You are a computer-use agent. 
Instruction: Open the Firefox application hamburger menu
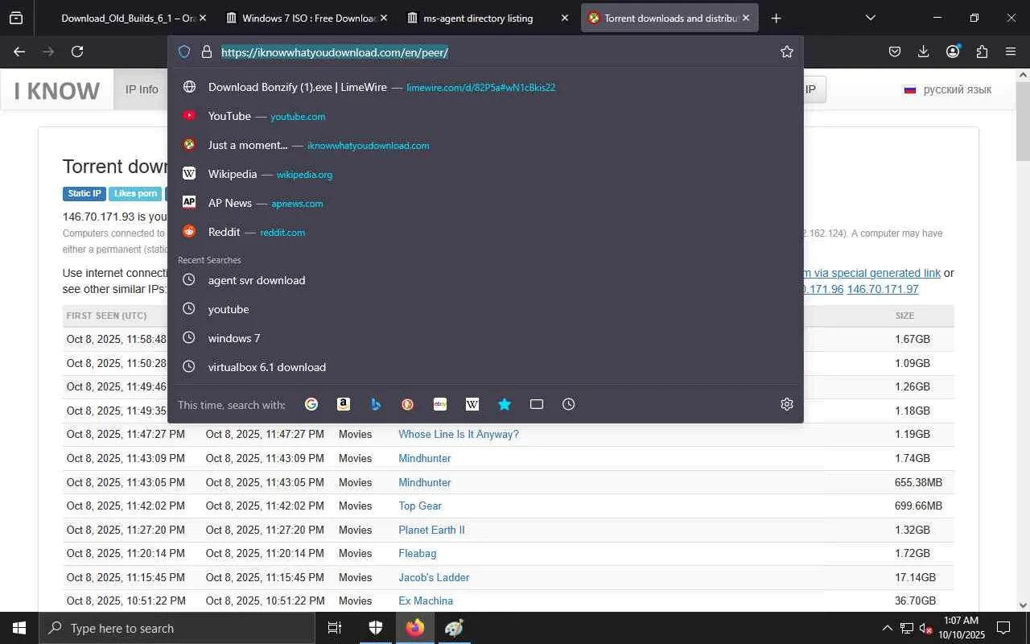click(x=1011, y=52)
